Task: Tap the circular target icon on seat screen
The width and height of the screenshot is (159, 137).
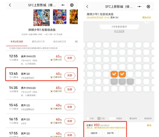Action: pos(148,7)
